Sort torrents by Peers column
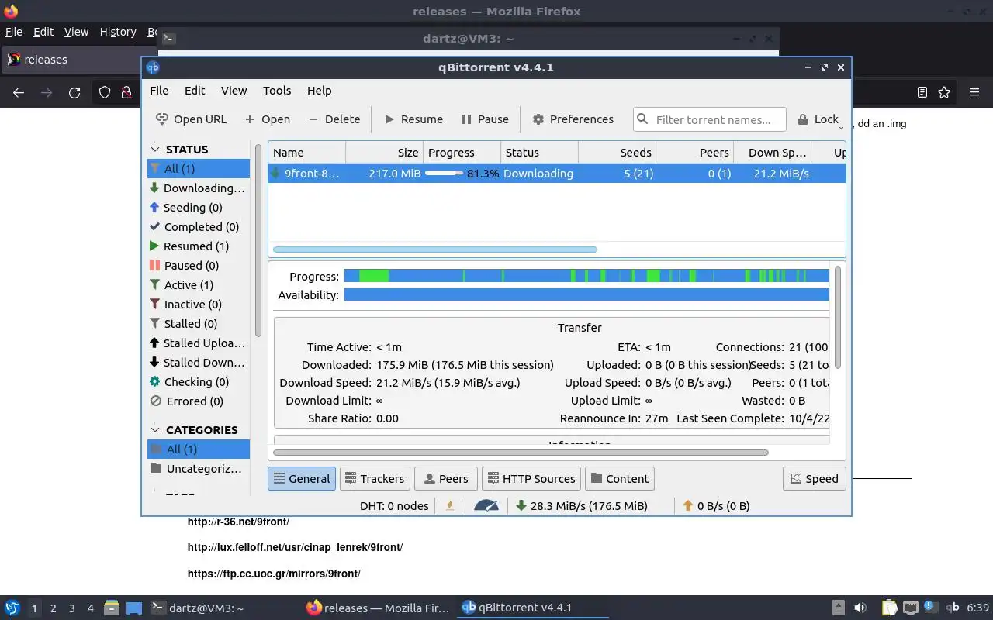The width and height of the screenshot is (993, 620). point(694,152)
